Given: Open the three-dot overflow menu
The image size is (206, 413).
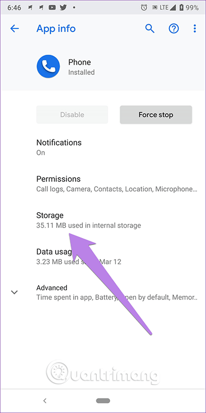Looking at the screenshot, I should point(195,28).
